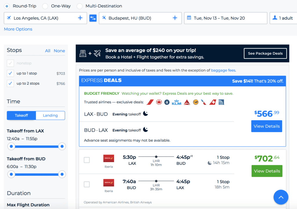
Task: Select the Delta logo in trusted airlines
Action: pos(186,102)
